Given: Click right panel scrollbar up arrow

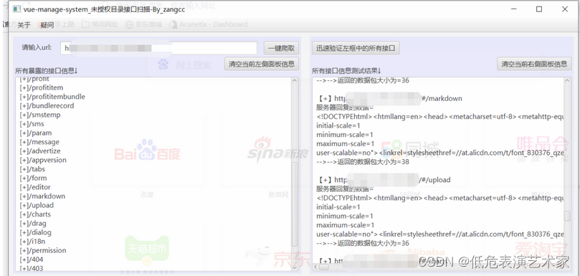Looking at the screenshot, I should point(567,81).
